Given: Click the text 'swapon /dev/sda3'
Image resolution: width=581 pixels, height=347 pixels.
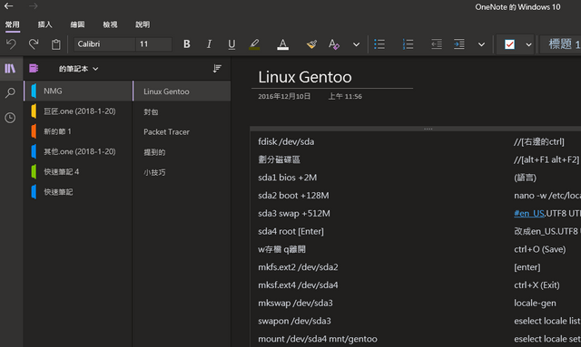Looking at the screenshot, I should tap(294, 321).
